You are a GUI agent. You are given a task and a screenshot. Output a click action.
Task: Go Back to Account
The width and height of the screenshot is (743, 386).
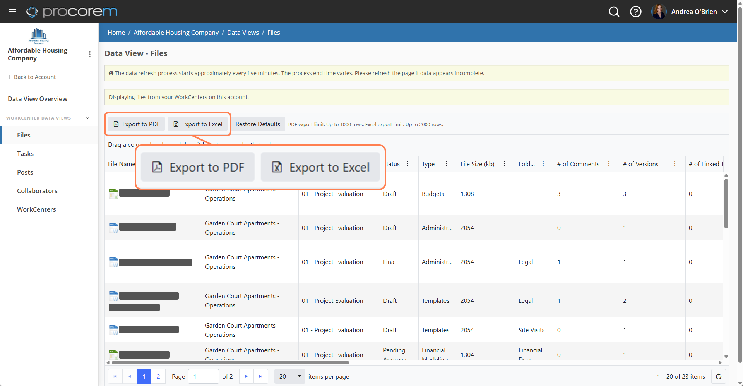point(32,77)
